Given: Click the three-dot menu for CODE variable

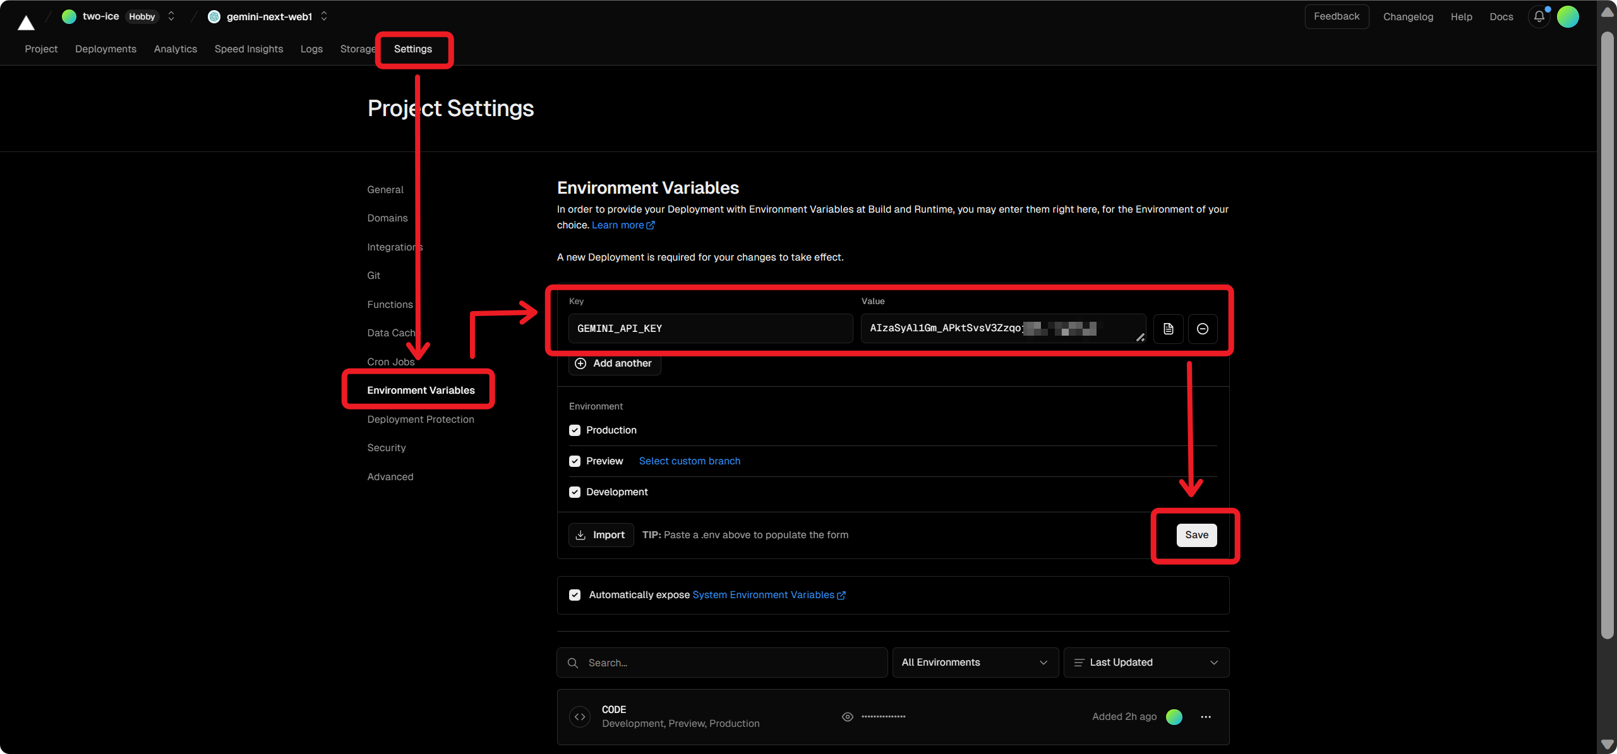Looking at the screenshot, I should point(1206,716).
